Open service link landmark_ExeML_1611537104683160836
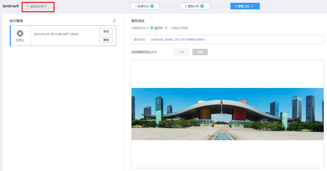This screenshot has width=327, height=171. click(178, 40)
